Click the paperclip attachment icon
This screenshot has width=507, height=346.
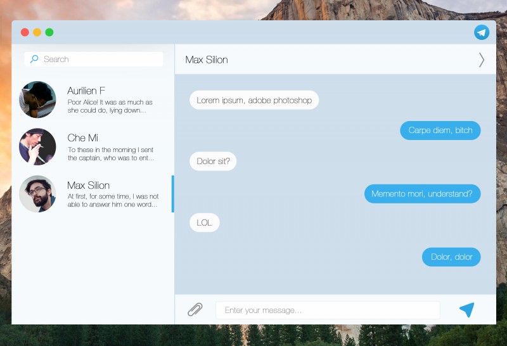pyautogui.click(x=195, y=309)
